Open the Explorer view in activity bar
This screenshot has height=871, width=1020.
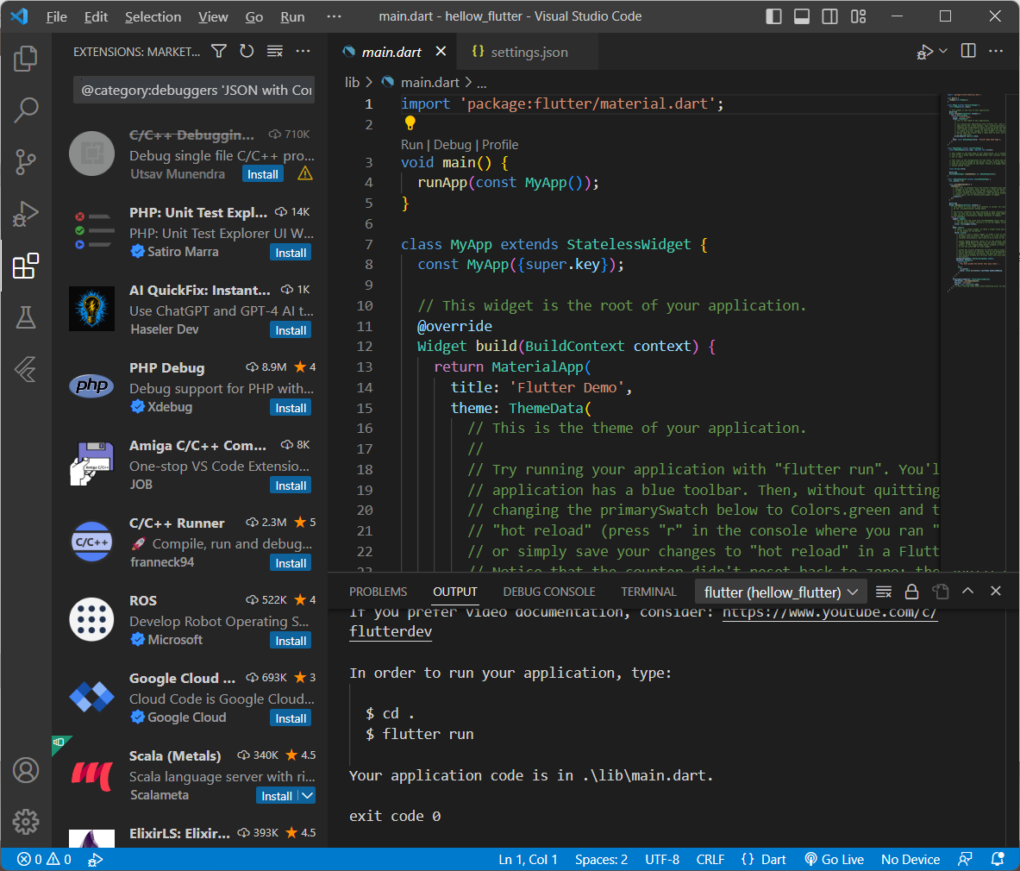pos(26,59)
